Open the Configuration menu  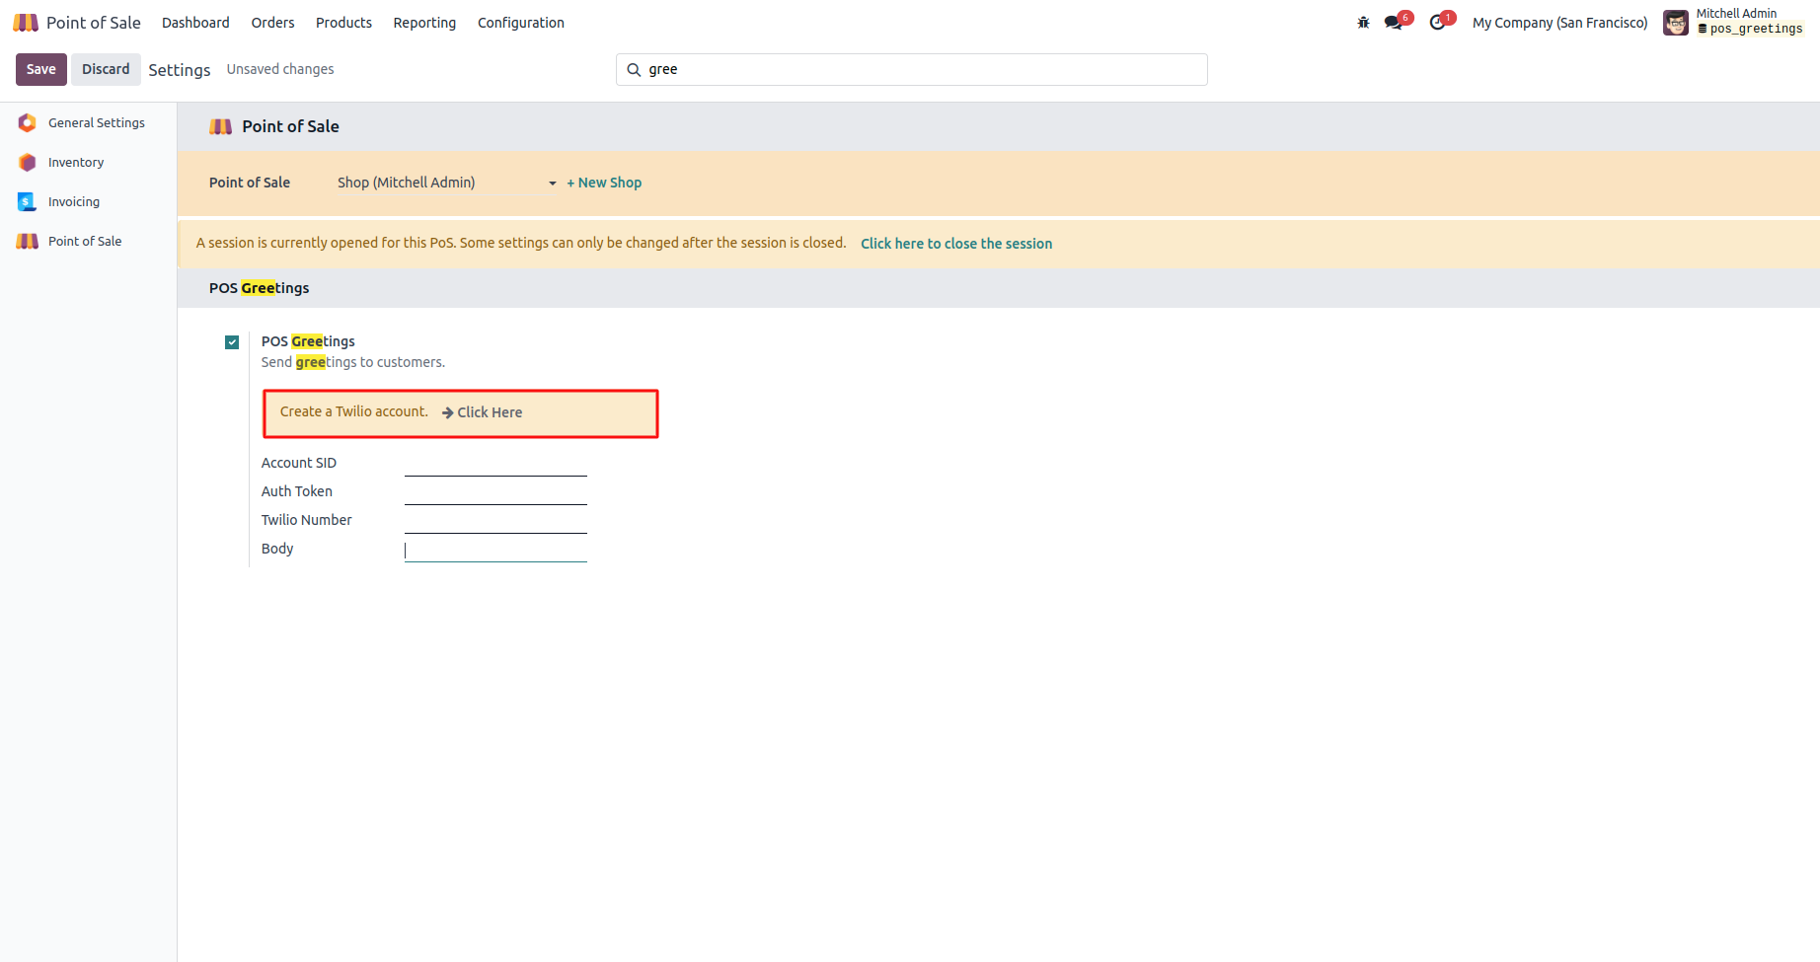(521, 22)
